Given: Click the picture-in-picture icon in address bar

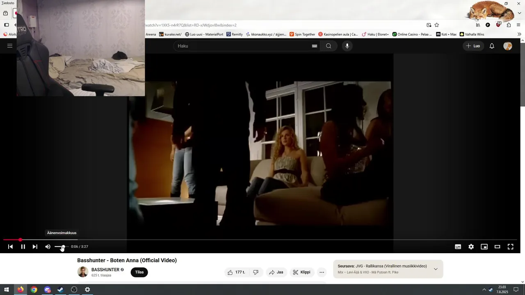Looking at the screenshot, I should pos(429,25).
